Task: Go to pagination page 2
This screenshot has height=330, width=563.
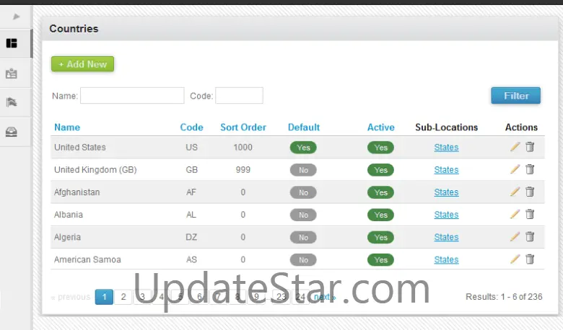Action: point(123,297)
